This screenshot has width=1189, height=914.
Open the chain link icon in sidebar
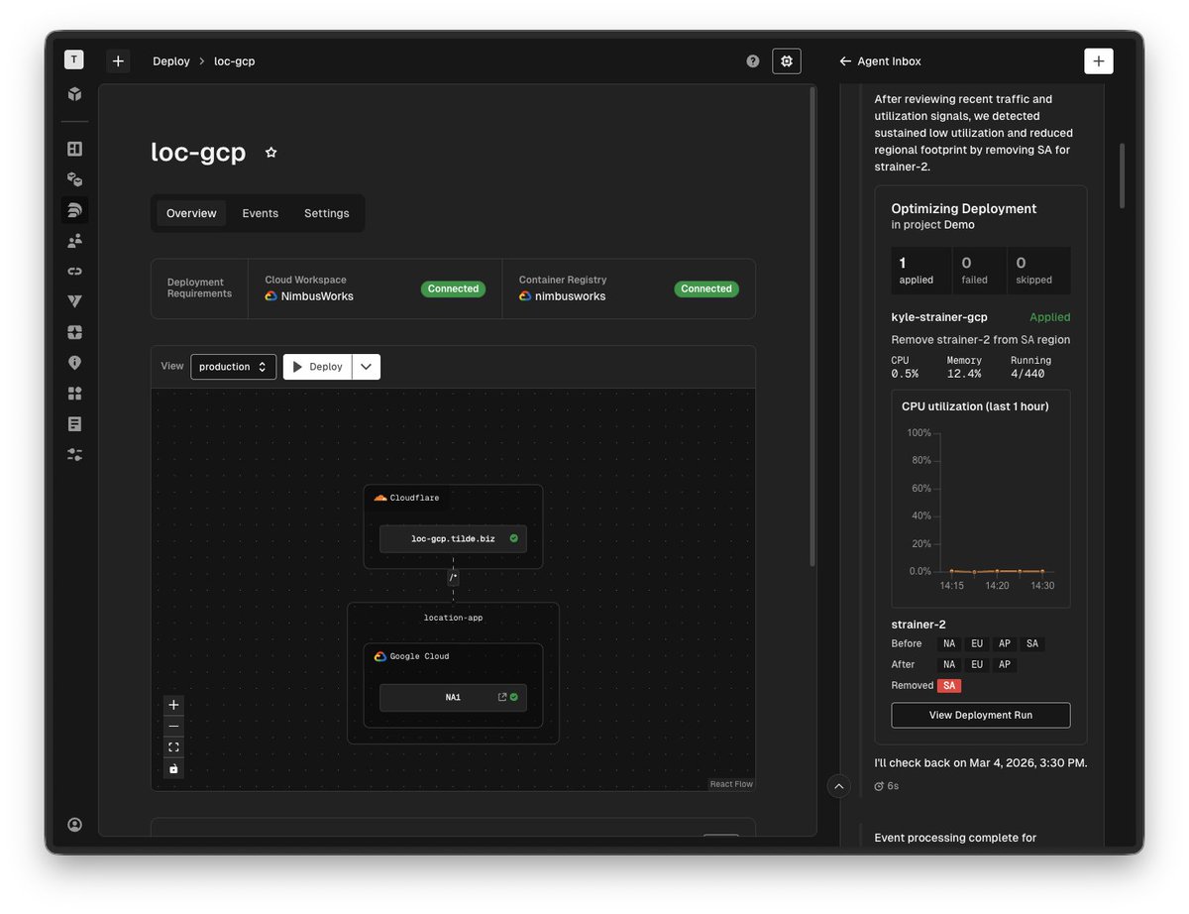(74, 271)
